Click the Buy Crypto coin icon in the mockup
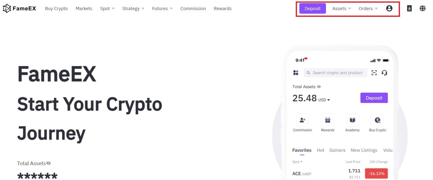Viewport: 433px width, 180px height. coord(377,120)
